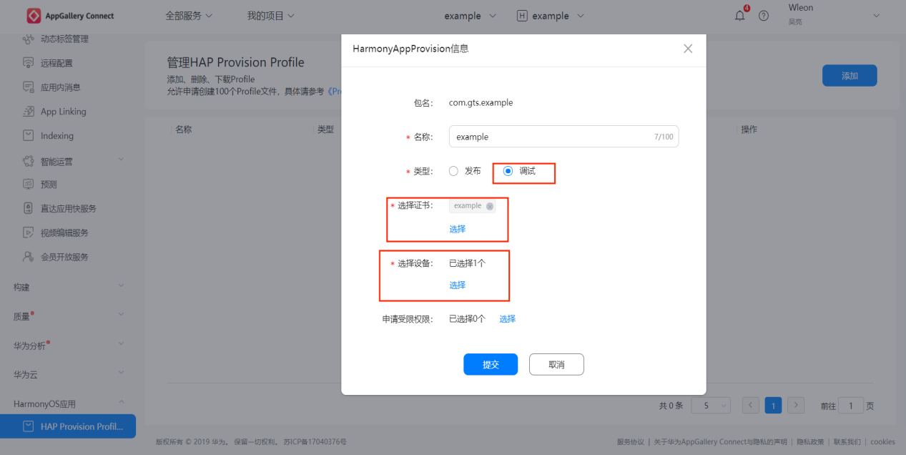The image size is (906, 455).
Task: Click the H app icon beside example
Action: click(x=522, y=16)
